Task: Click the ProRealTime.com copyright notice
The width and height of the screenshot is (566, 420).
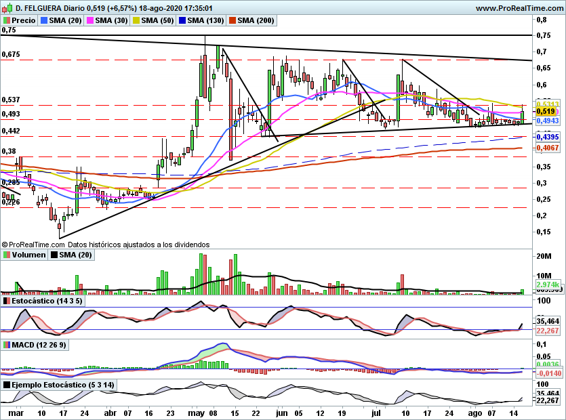Action: (x=105, y=245)
